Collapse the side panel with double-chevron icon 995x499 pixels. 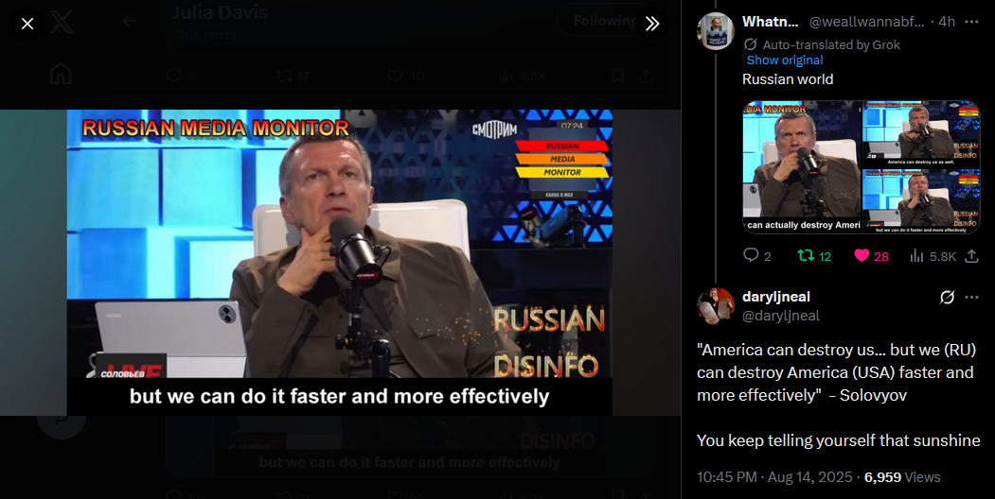click(x=652, y=24)
